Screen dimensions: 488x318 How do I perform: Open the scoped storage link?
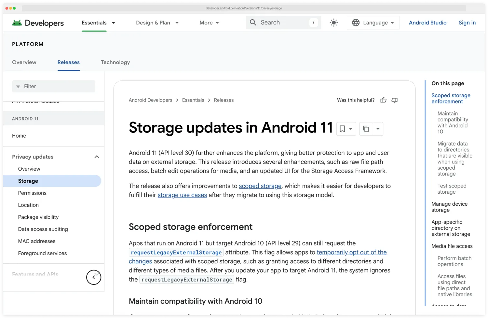pyautogui.click(x=260, y=186)
